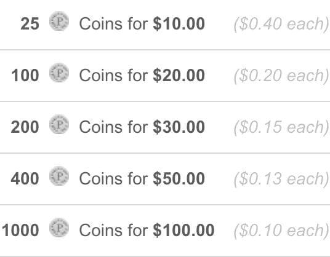Click the coin icon beside 1000
Viewport: 330px width, 257px height.
point(59,227)
